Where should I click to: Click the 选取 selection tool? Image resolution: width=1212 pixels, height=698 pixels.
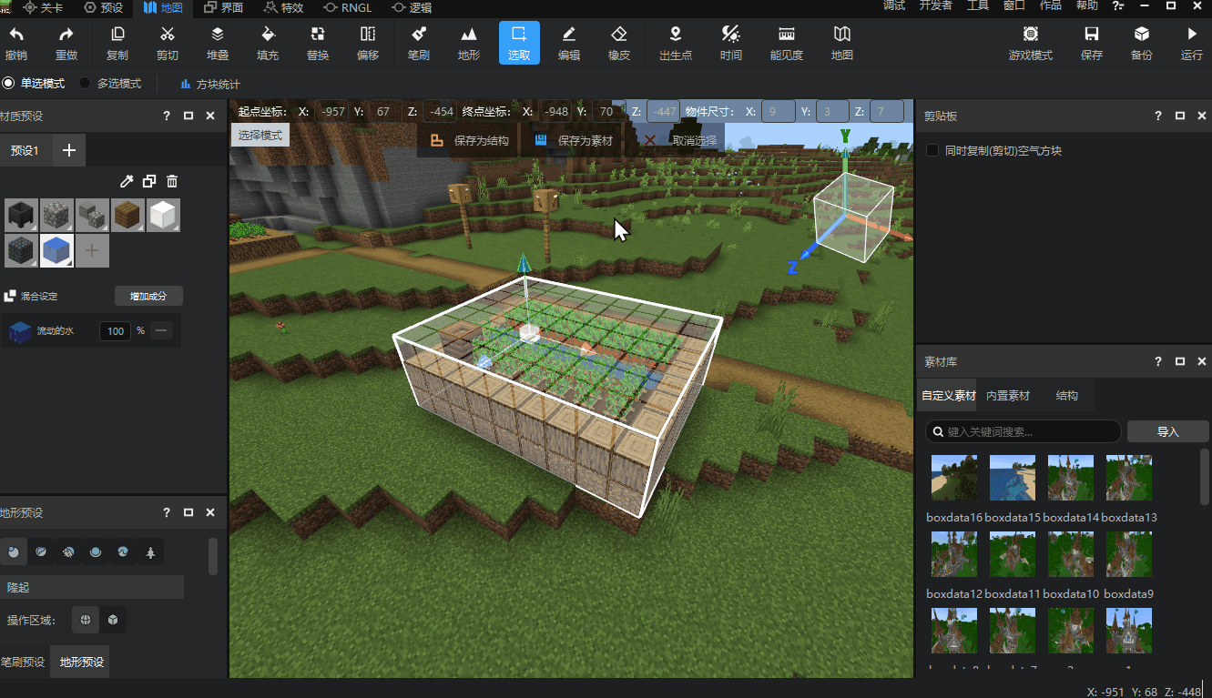519,43
